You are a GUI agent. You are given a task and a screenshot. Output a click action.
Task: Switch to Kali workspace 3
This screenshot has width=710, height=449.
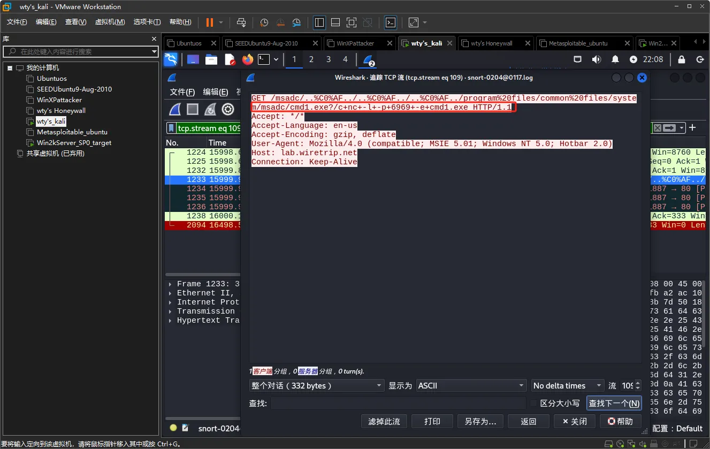click(329, 59)
